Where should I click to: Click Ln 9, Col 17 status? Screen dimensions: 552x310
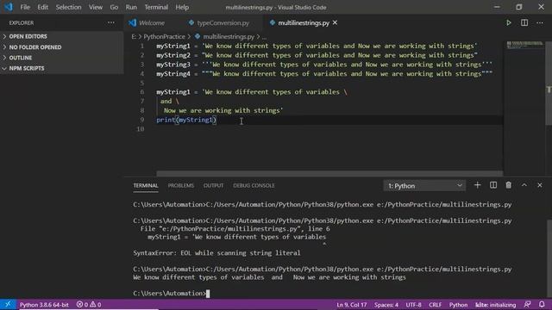coord(351,305)
